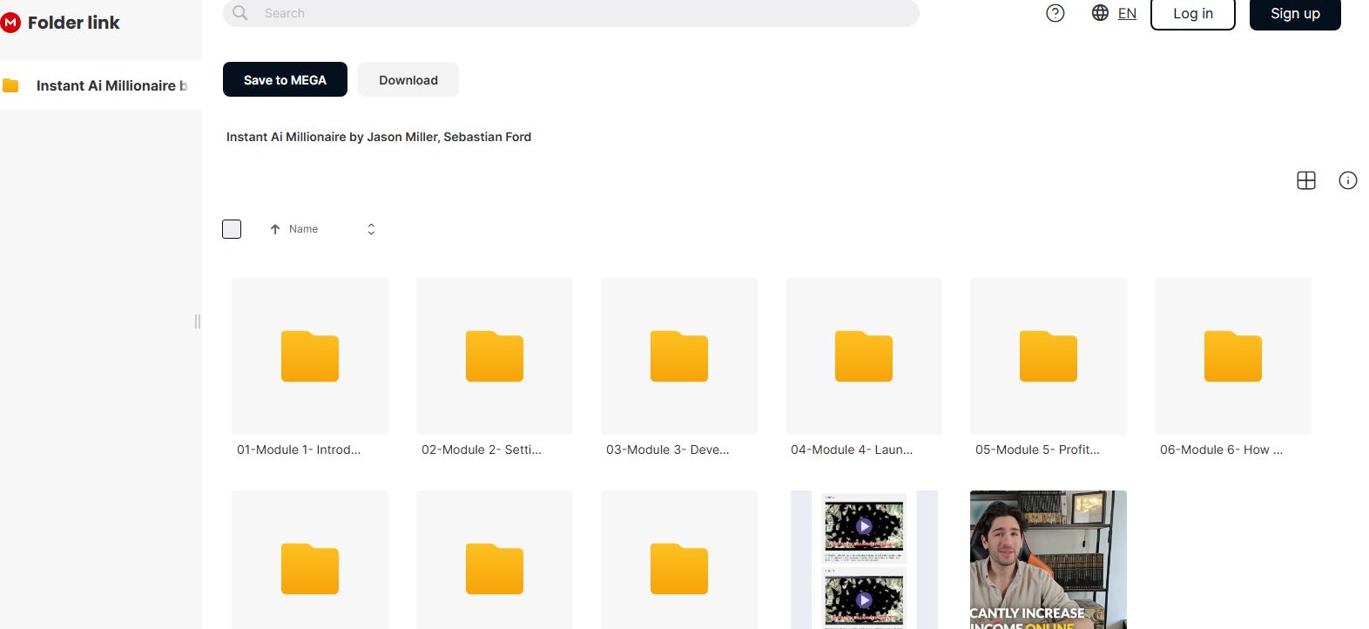Viewport: 1369px width, 629px height.
Task: Change language using EN link
Action: click(x=1127, y=13)
